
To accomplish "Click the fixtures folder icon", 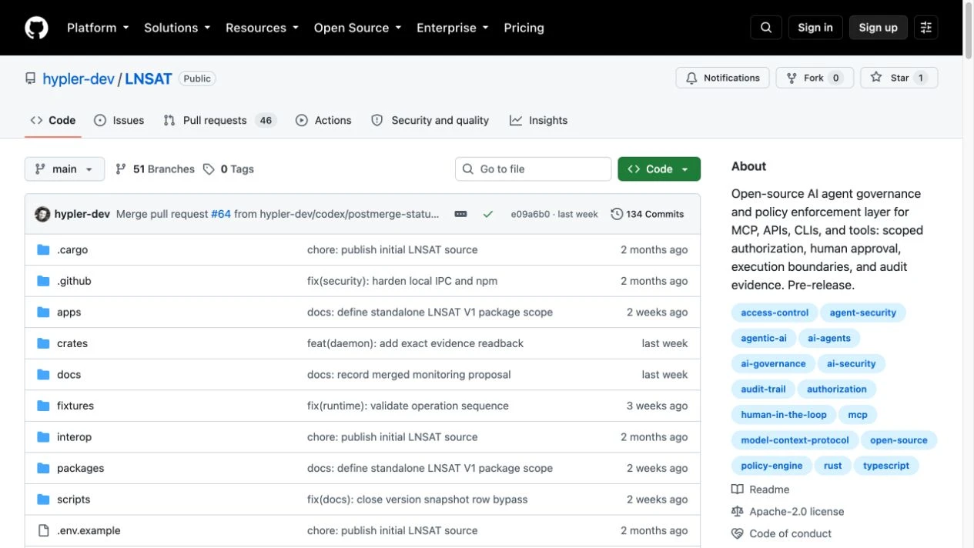I will (43, 406).
